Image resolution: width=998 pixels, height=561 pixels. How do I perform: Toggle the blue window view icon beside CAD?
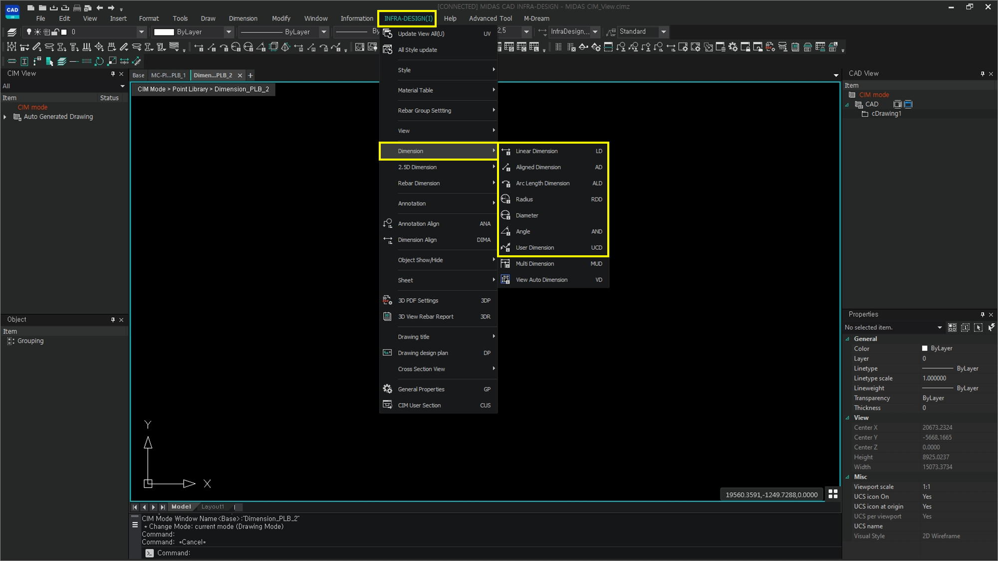(908, 104)
